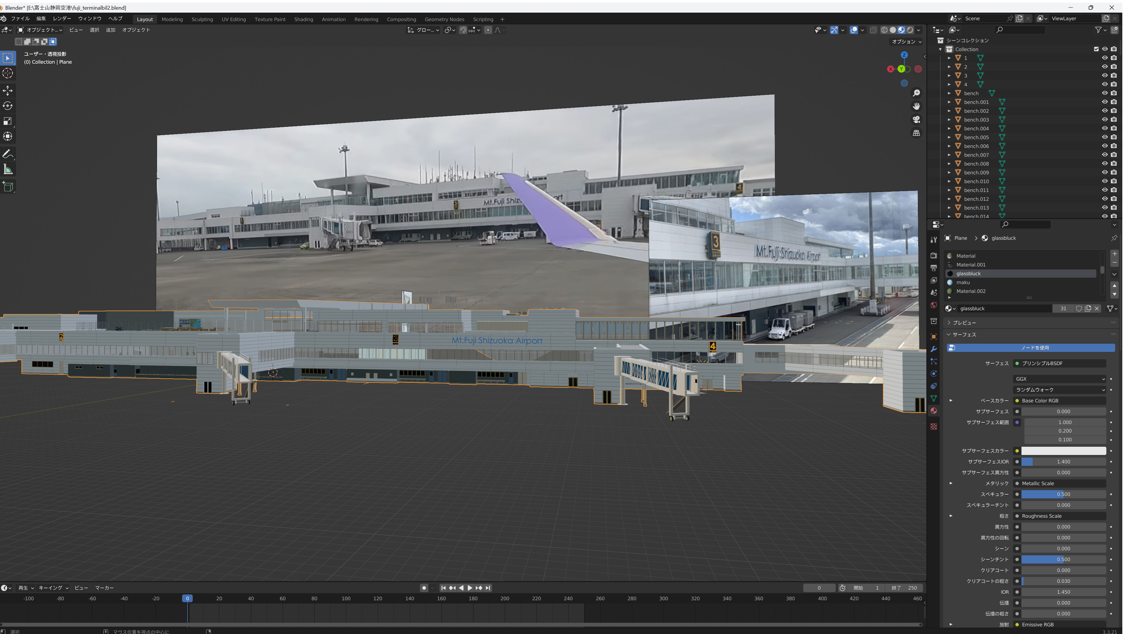
Task: Switch to wireframe viewport shading
Action: pos(884,30)
